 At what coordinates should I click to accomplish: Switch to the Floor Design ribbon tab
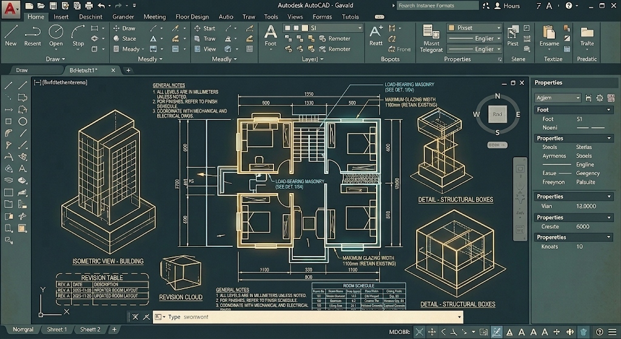(x=192, y=16)
